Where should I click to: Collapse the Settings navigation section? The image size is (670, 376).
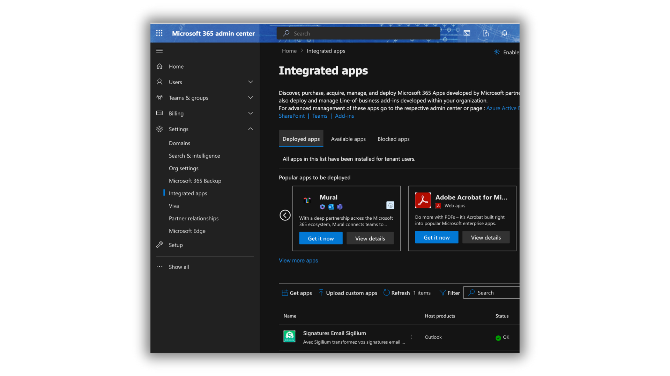250,129
